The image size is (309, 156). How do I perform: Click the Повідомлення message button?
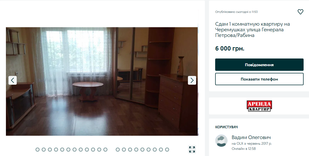click(x=259, y=65)
